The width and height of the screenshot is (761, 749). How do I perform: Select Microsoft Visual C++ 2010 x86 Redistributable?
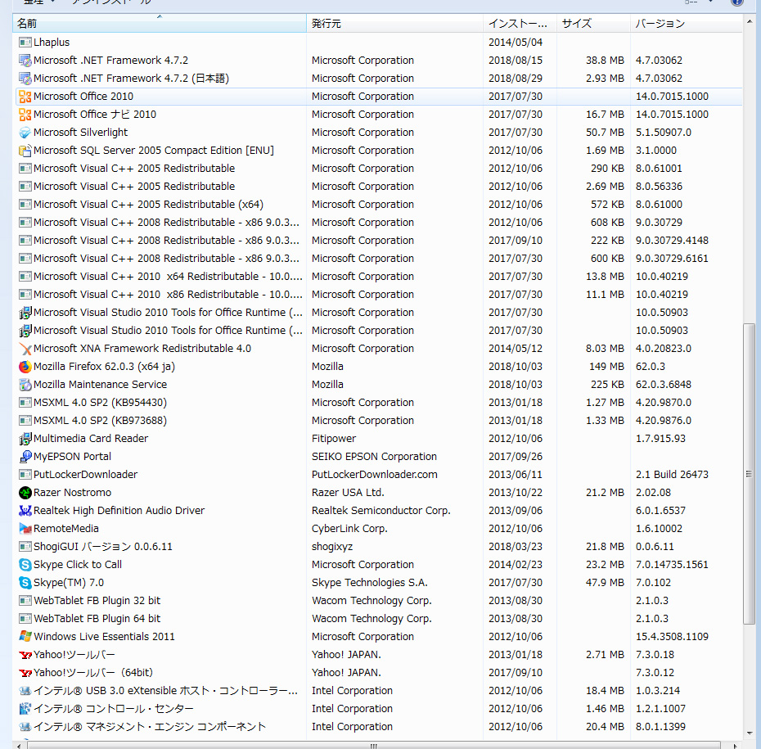(377, 294)
